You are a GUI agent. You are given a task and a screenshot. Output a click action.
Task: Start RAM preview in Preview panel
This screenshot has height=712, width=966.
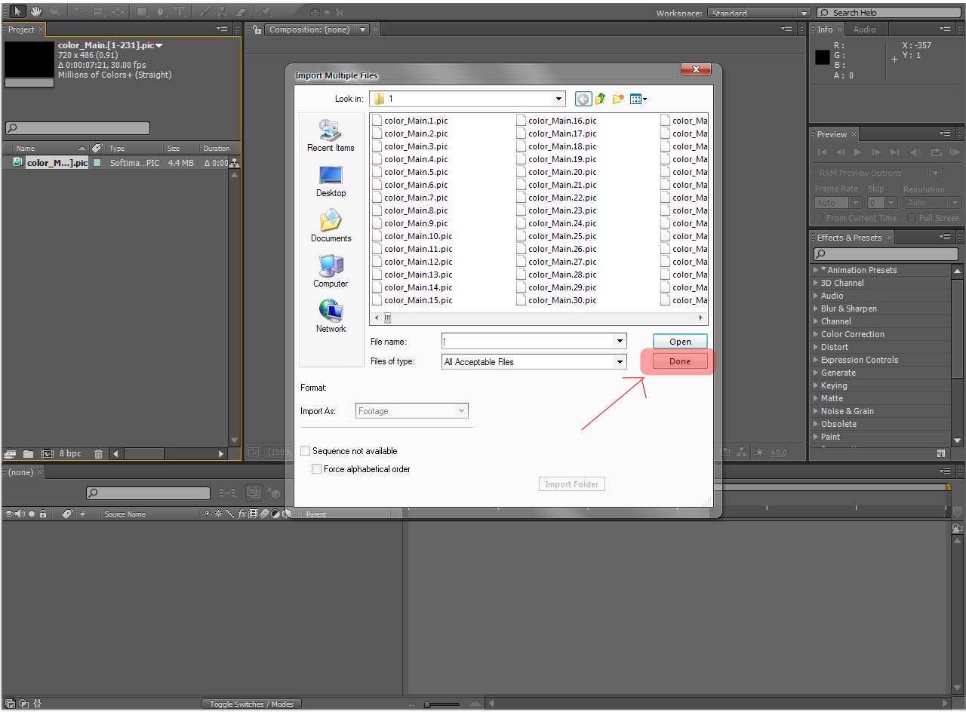coord(955,152)
